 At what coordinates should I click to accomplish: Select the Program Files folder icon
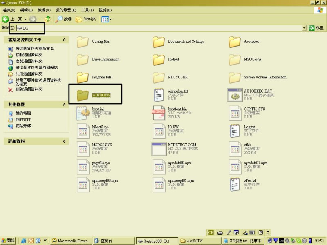(x=83, y=78)
